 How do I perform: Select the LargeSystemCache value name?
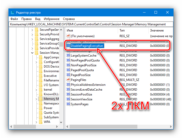pos(84,56)
